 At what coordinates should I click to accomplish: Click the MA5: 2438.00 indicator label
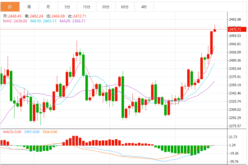click(15, 21)
